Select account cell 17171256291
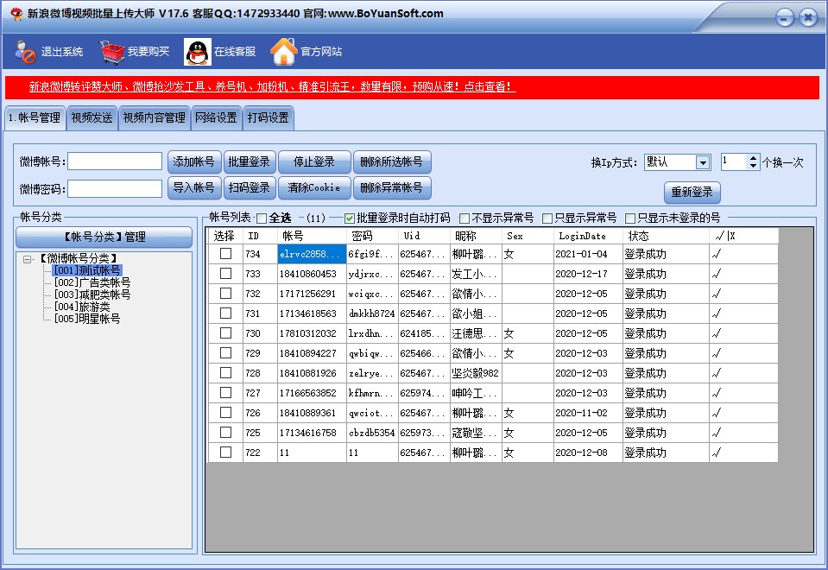This screenshot has width=828, height=570. (312, 294)
